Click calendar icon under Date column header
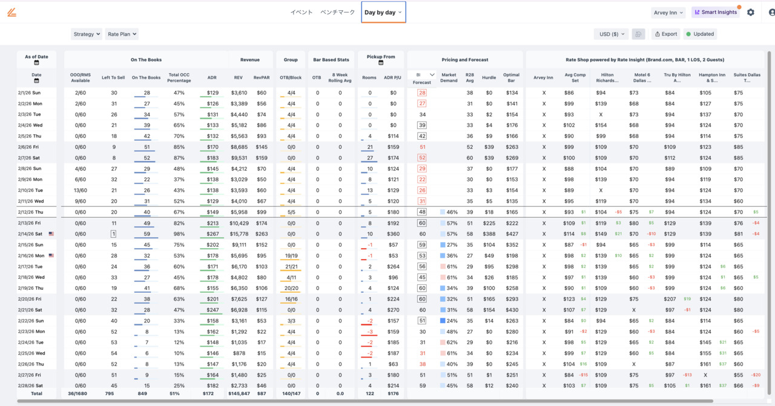This screenshot has height=406, width=775. 36,80
